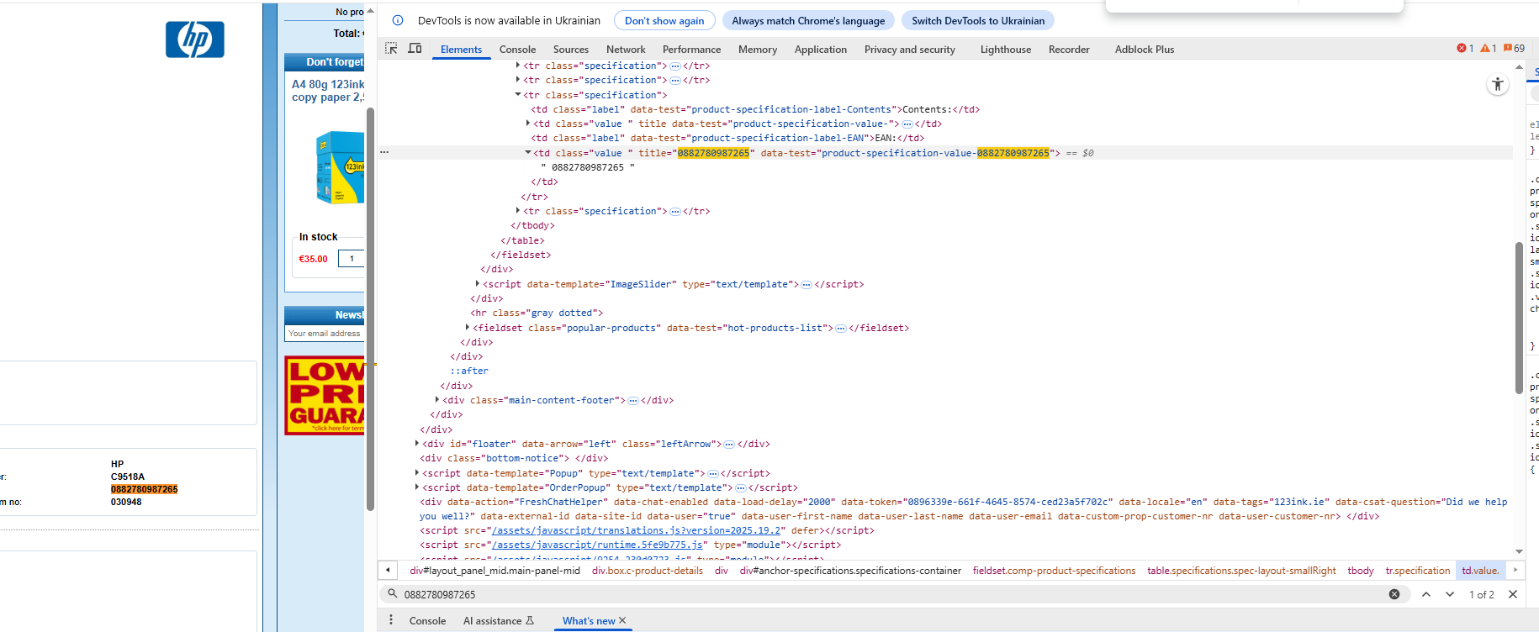Expand the td with empty title attribute
The height and width of the screenshot is (632, 1539).
(528, 124)
